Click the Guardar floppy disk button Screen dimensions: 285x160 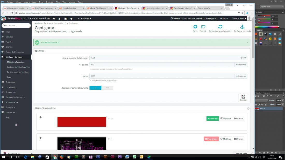(x=243, y=98)
